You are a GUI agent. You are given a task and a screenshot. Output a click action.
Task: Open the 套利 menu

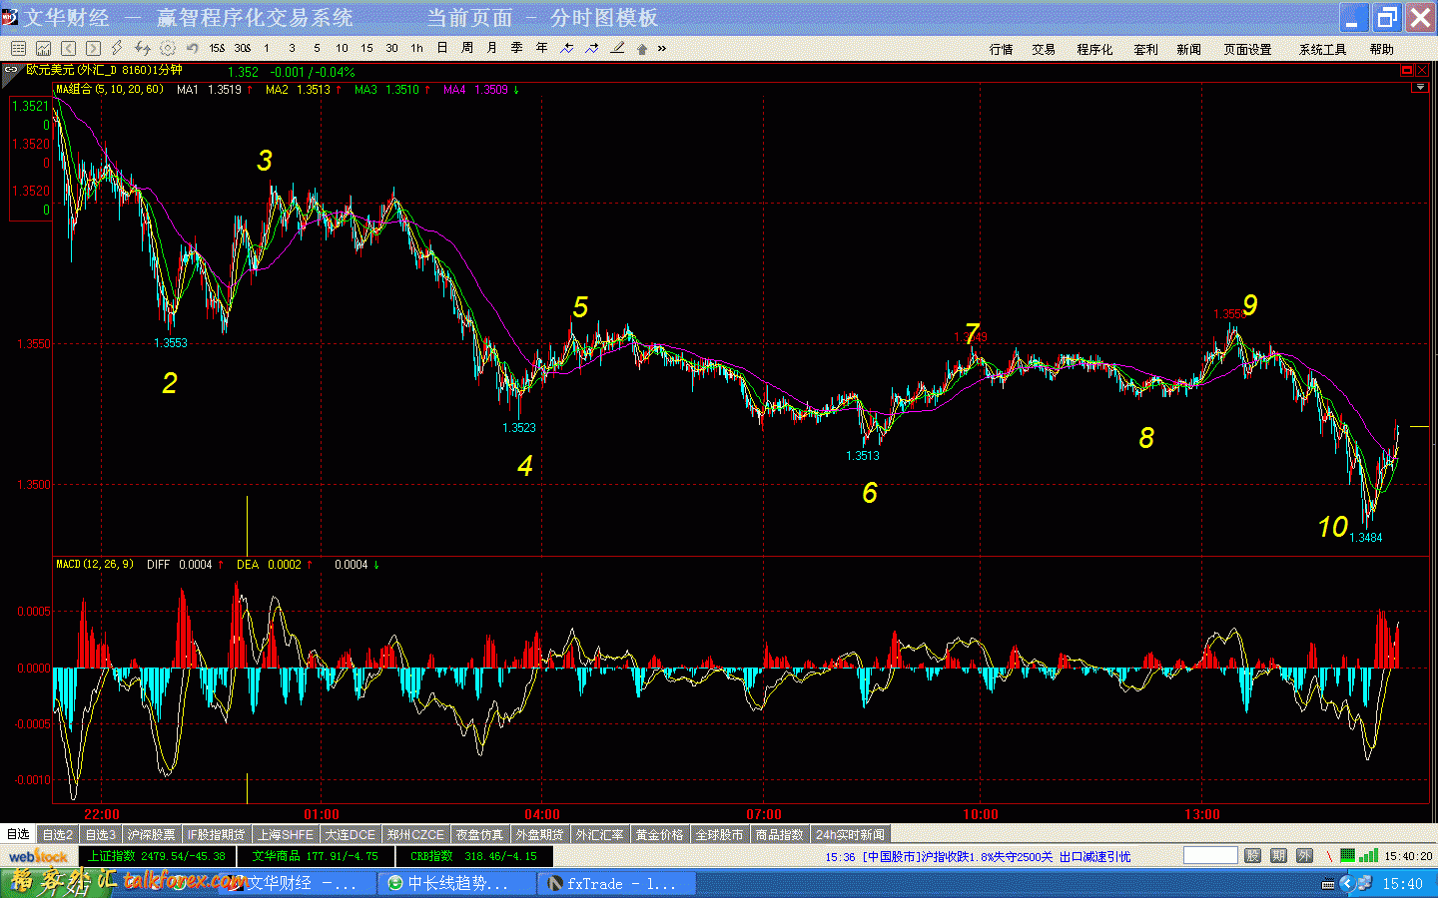[x=1145, y=49]
